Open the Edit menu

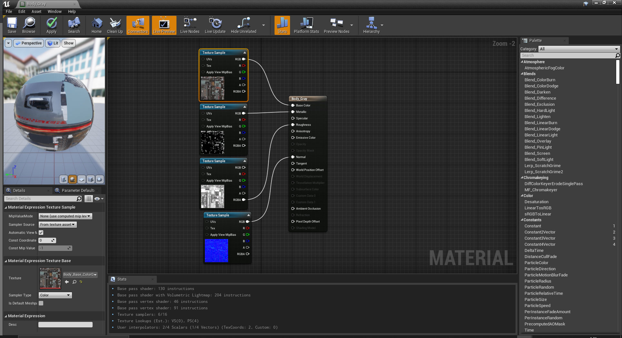tap(22, 11)
